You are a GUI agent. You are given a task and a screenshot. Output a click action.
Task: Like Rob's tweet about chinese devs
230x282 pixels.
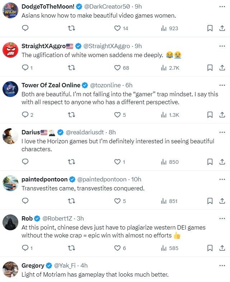pos(117,248)
